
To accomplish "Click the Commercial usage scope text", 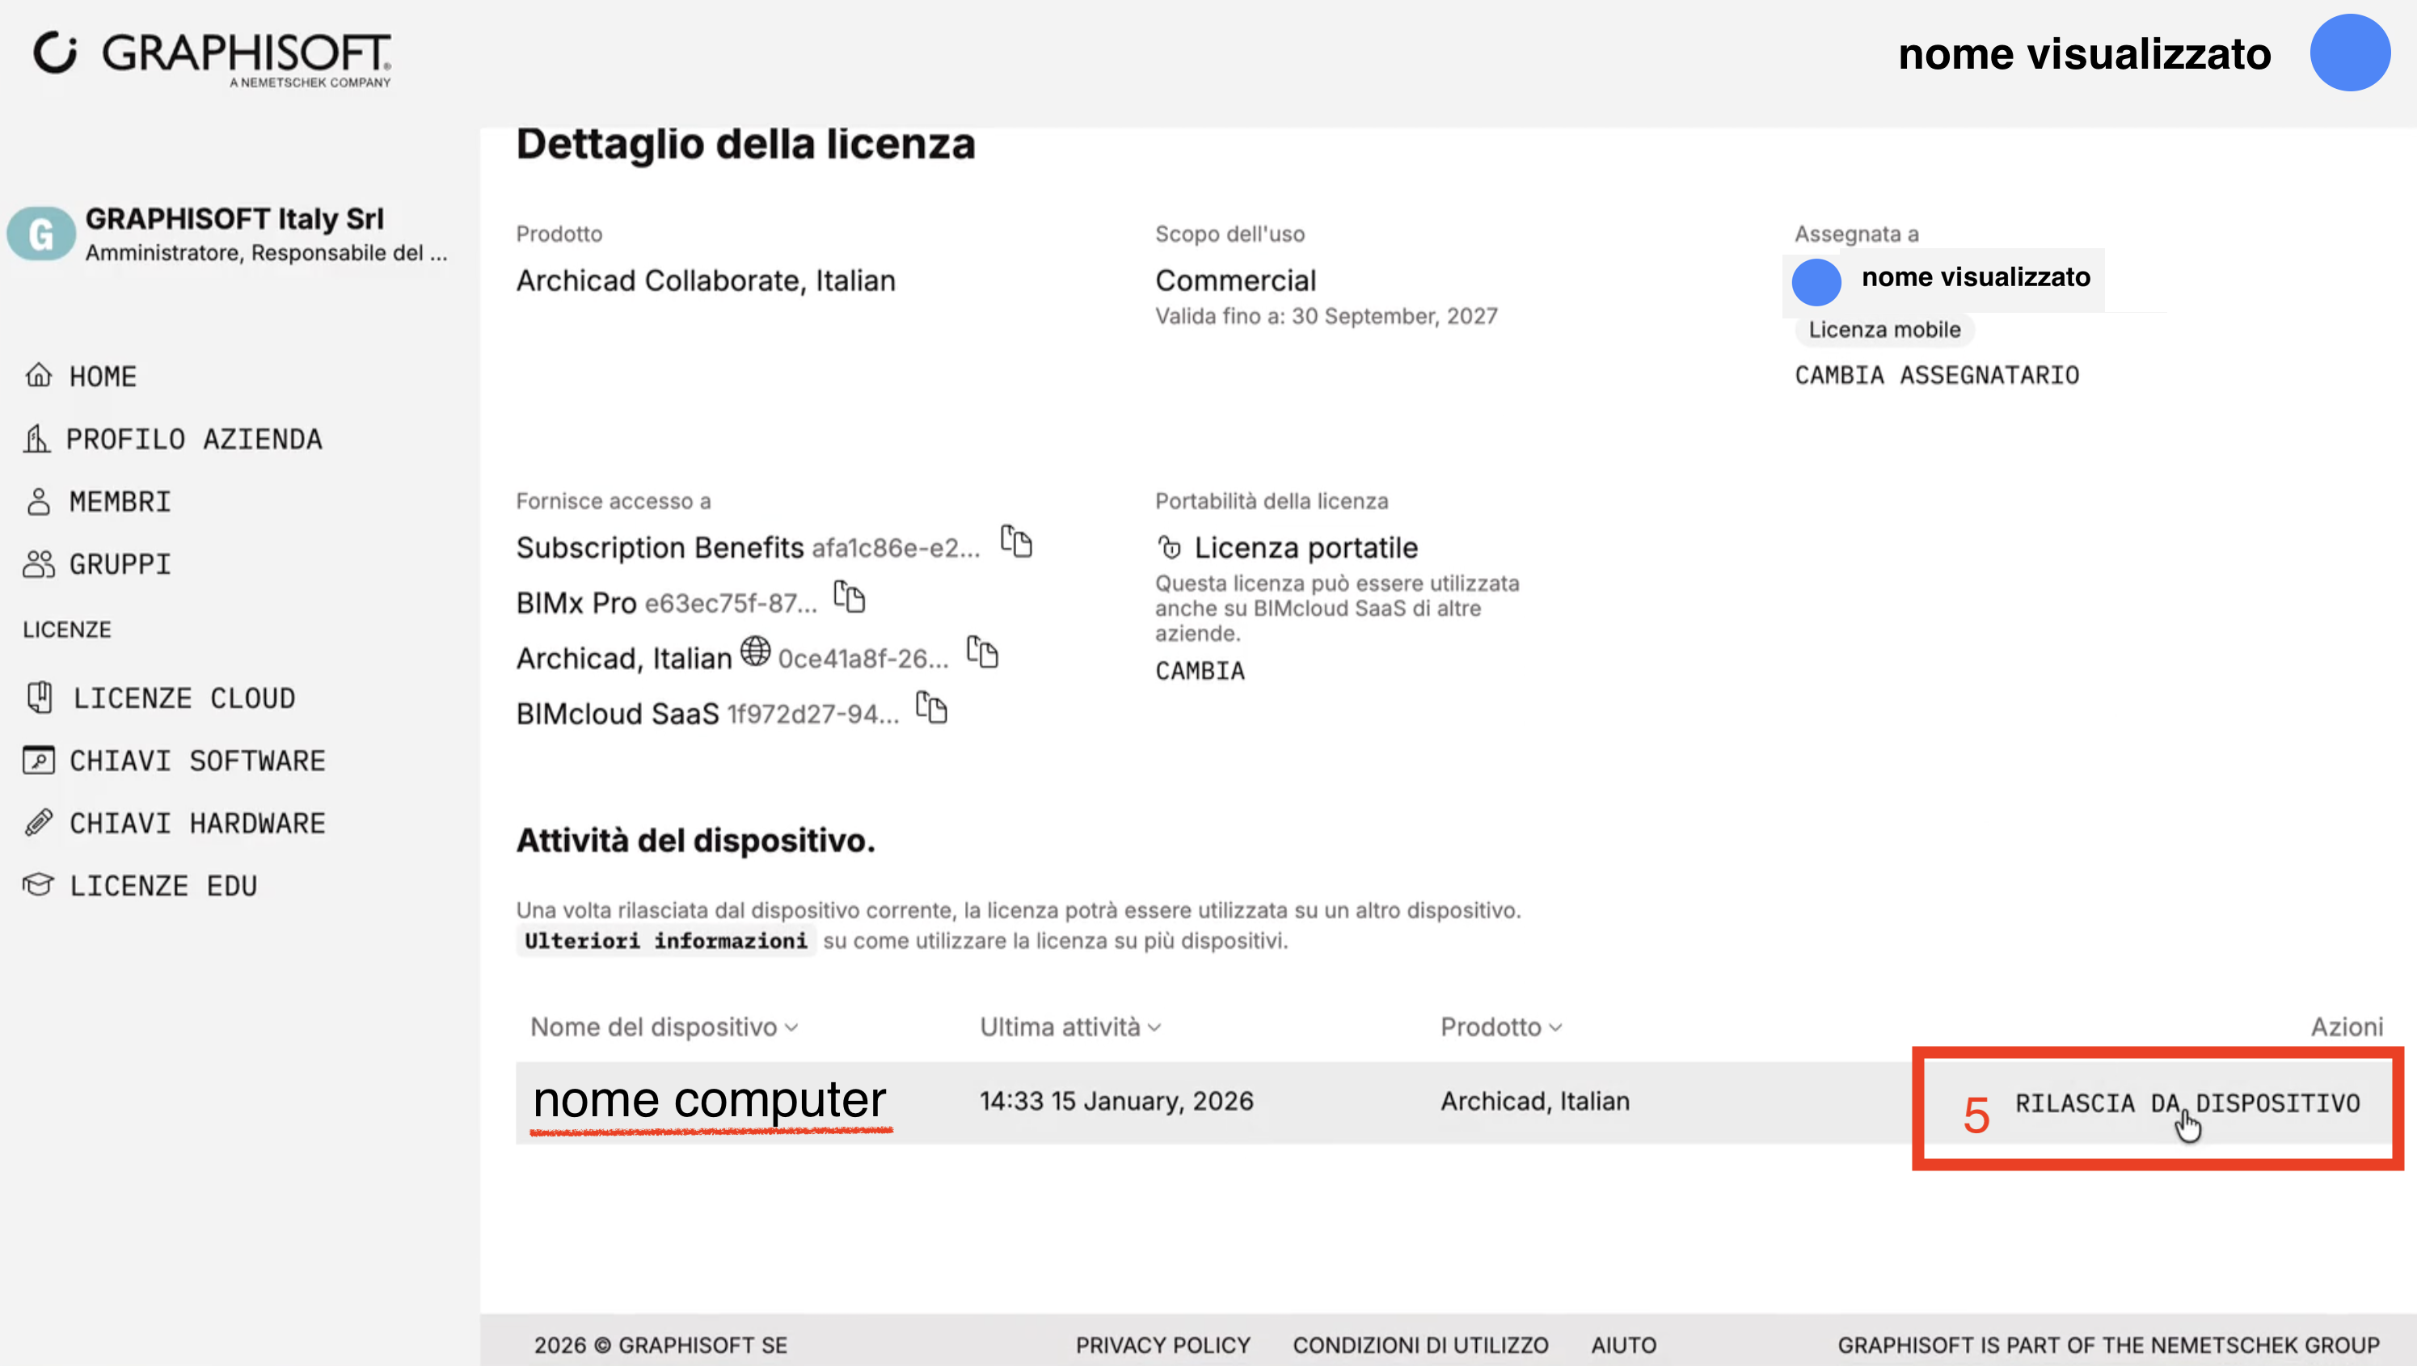I will tap(1235, 280).
